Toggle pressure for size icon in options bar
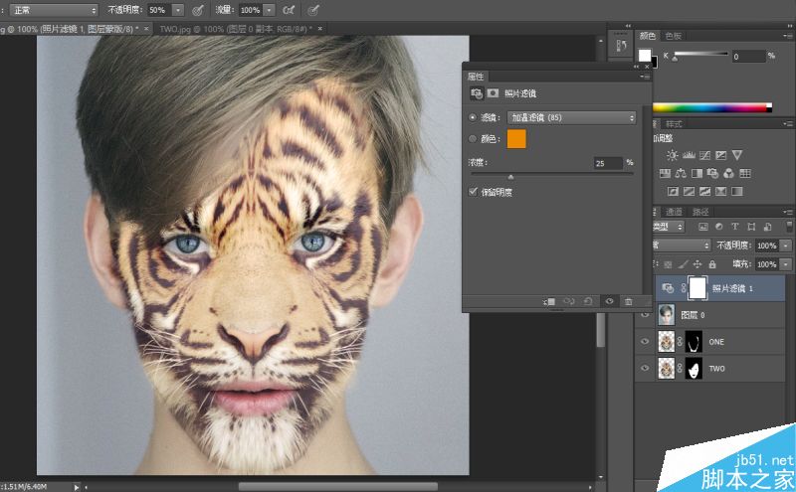Viewport: 796px width, 492px height. (x=313, y=10)
